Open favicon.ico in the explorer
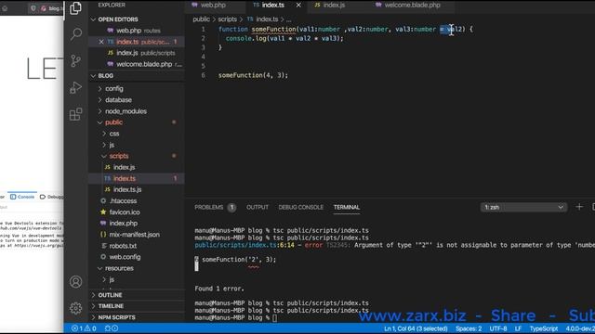 (x=124, y=212)
